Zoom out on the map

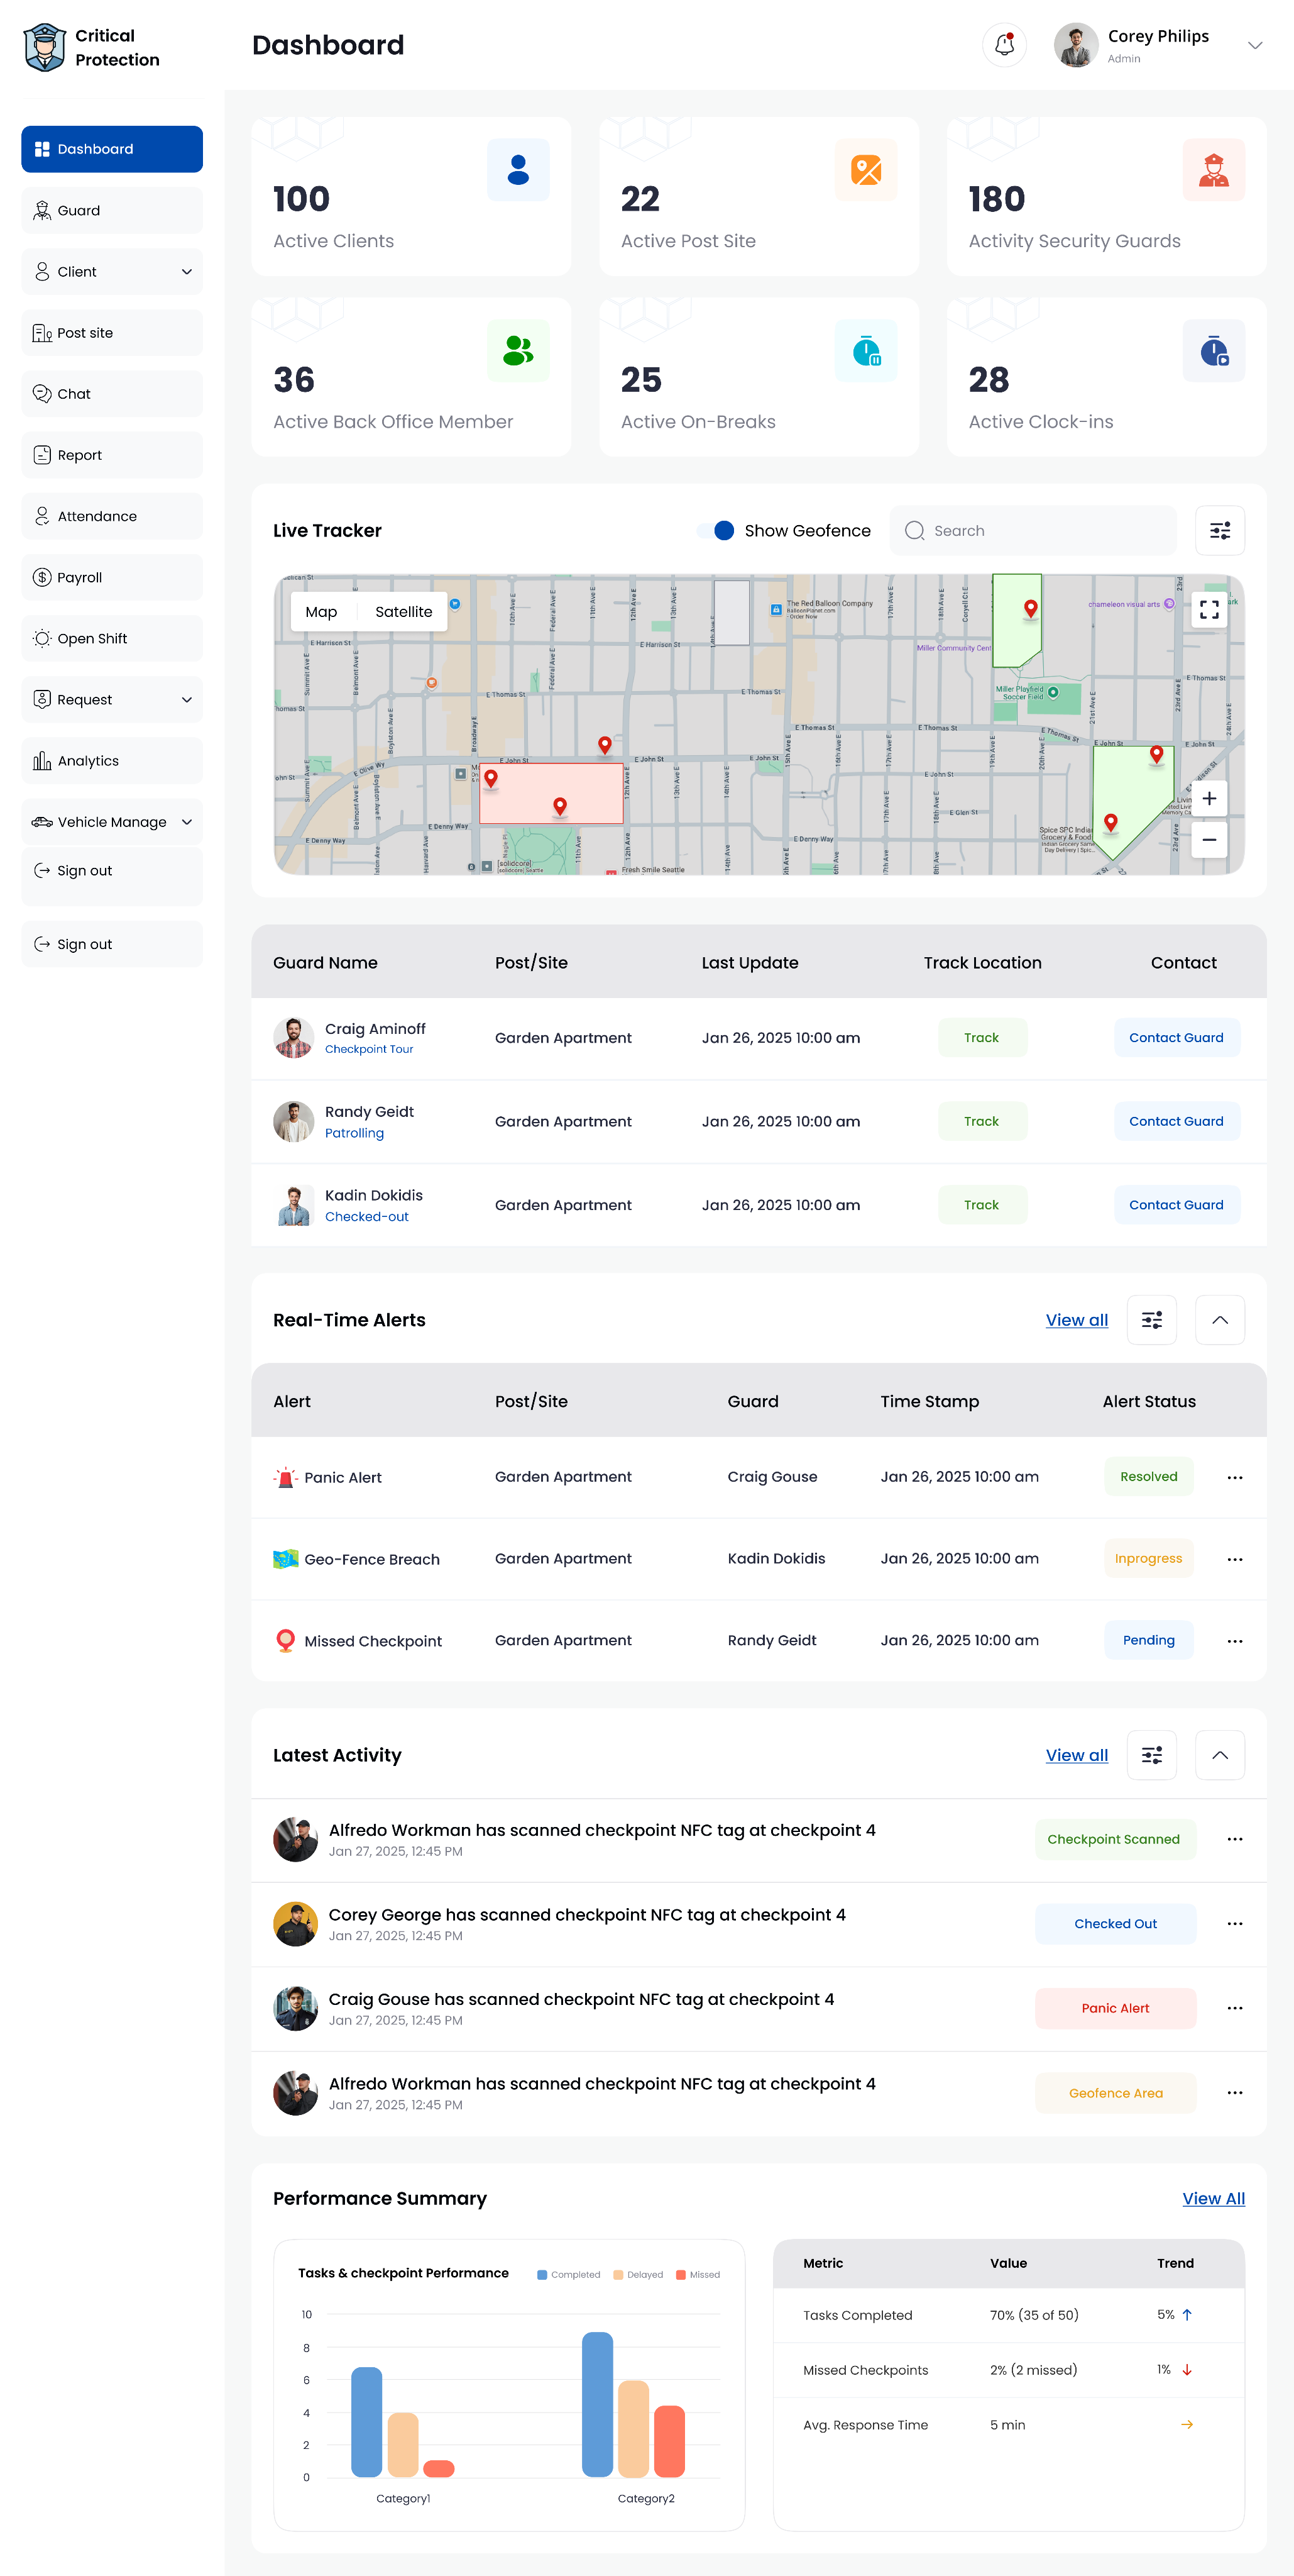[x=1208, y=840]
